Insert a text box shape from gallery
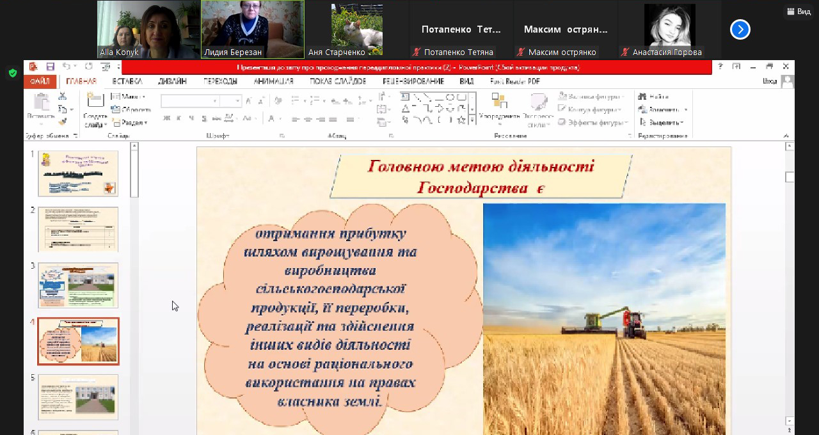The height and width of the screenshot is (435, 819). pyautogui.click(x=406, y=97)
